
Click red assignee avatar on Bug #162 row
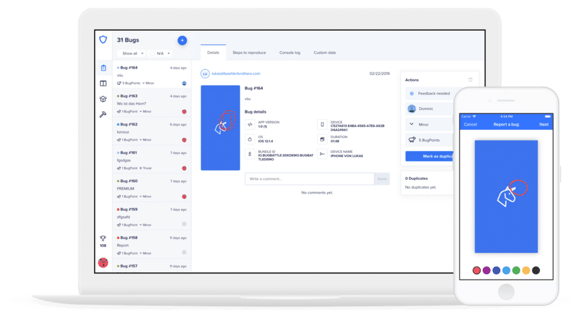pos(184,140)
